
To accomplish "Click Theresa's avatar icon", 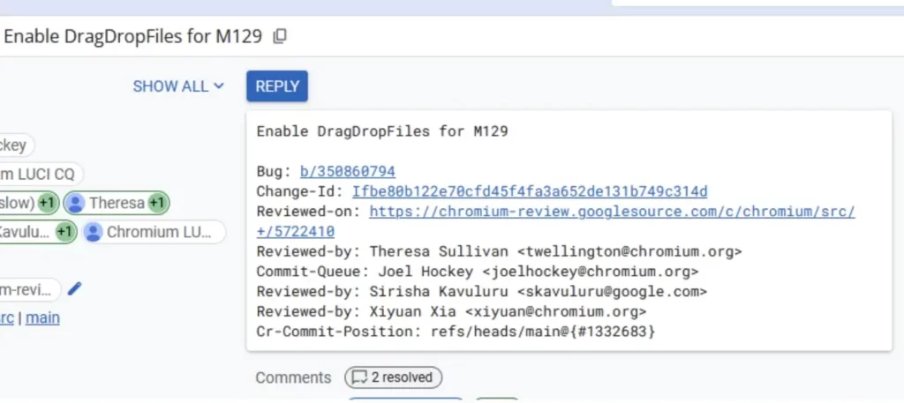I will (x=75, y=203).
